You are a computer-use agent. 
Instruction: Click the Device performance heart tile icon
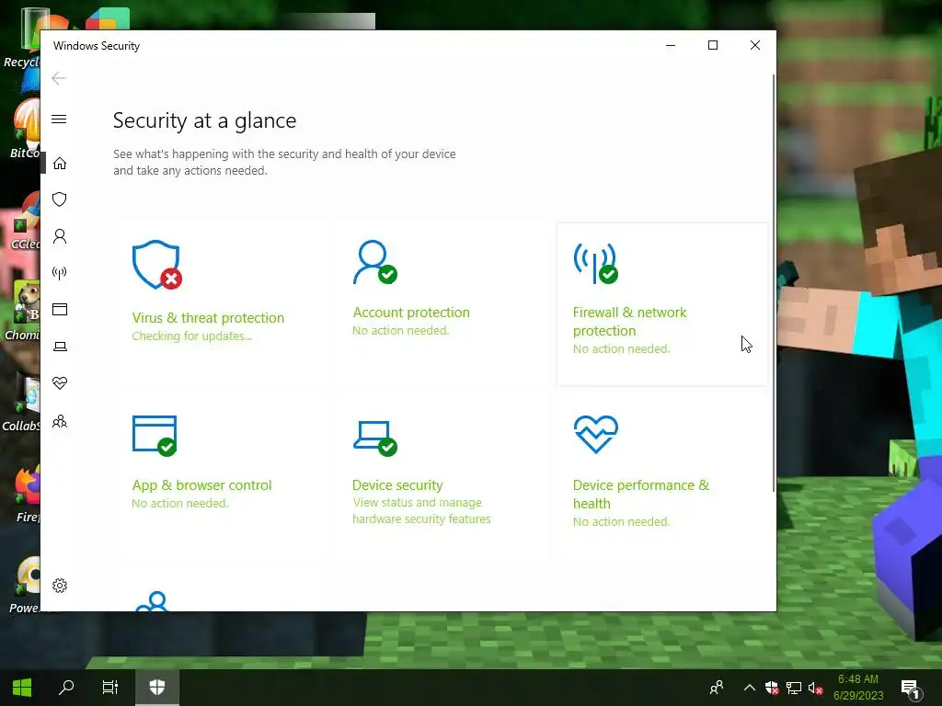pyautogui.click(x=596, y=434)
